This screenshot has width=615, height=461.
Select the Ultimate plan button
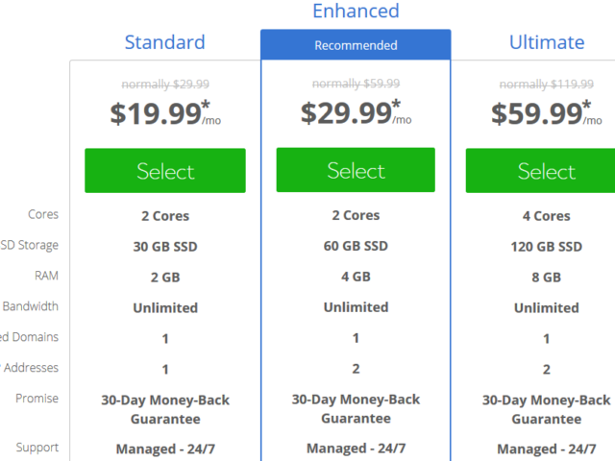540,171
